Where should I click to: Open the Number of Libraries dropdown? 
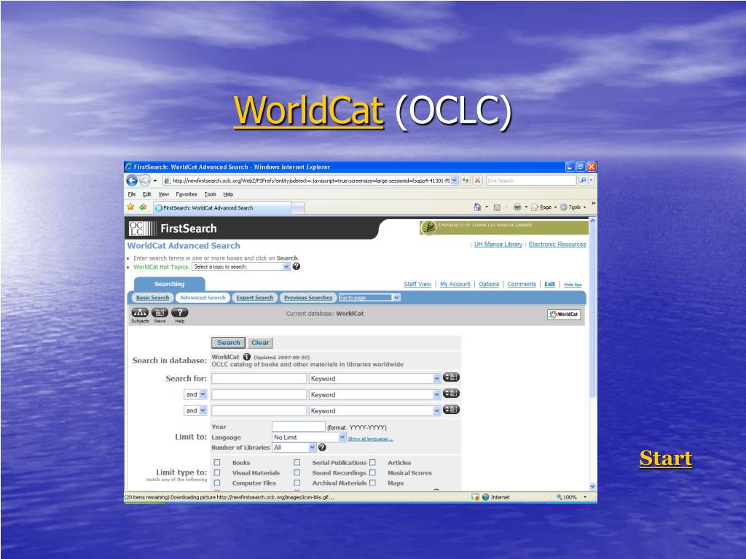294,448
